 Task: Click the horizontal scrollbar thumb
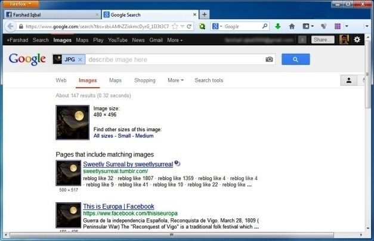pyautogui.click(x=172, y=235)
